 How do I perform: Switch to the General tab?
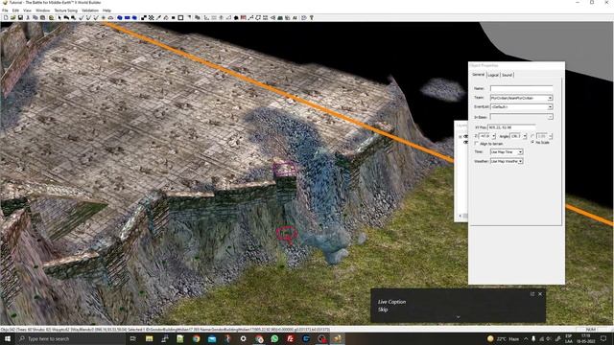(x=478, y=75)
